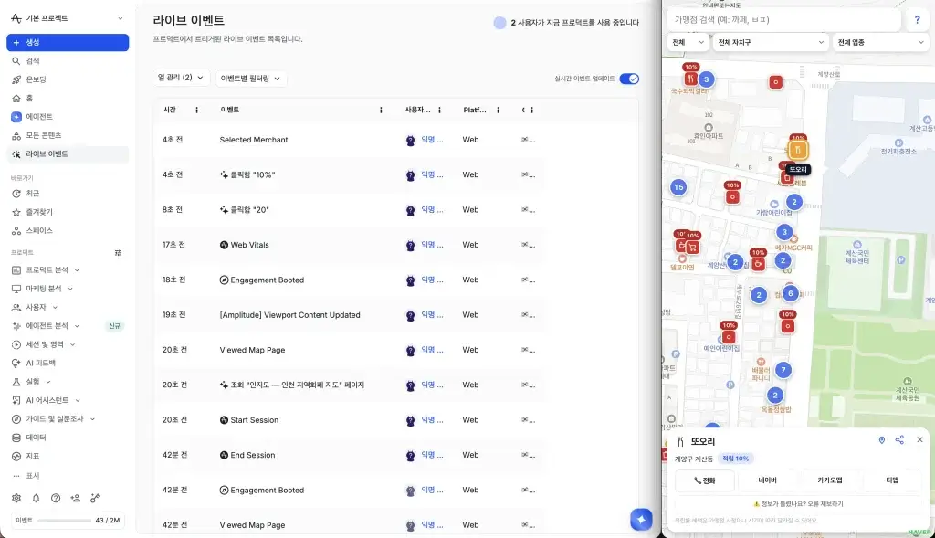The height and width of the screenshot is (538, 935).
Task: Open 모든 콘텐츠 in the sidebar
Action: coord(68,135)
